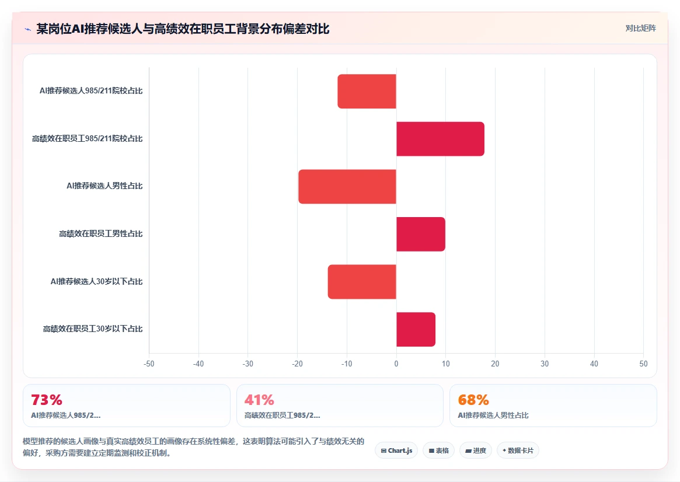The height and width of the screenshot is (482, 680).
Task: Click the 41% data card
Action: [340, 406]
